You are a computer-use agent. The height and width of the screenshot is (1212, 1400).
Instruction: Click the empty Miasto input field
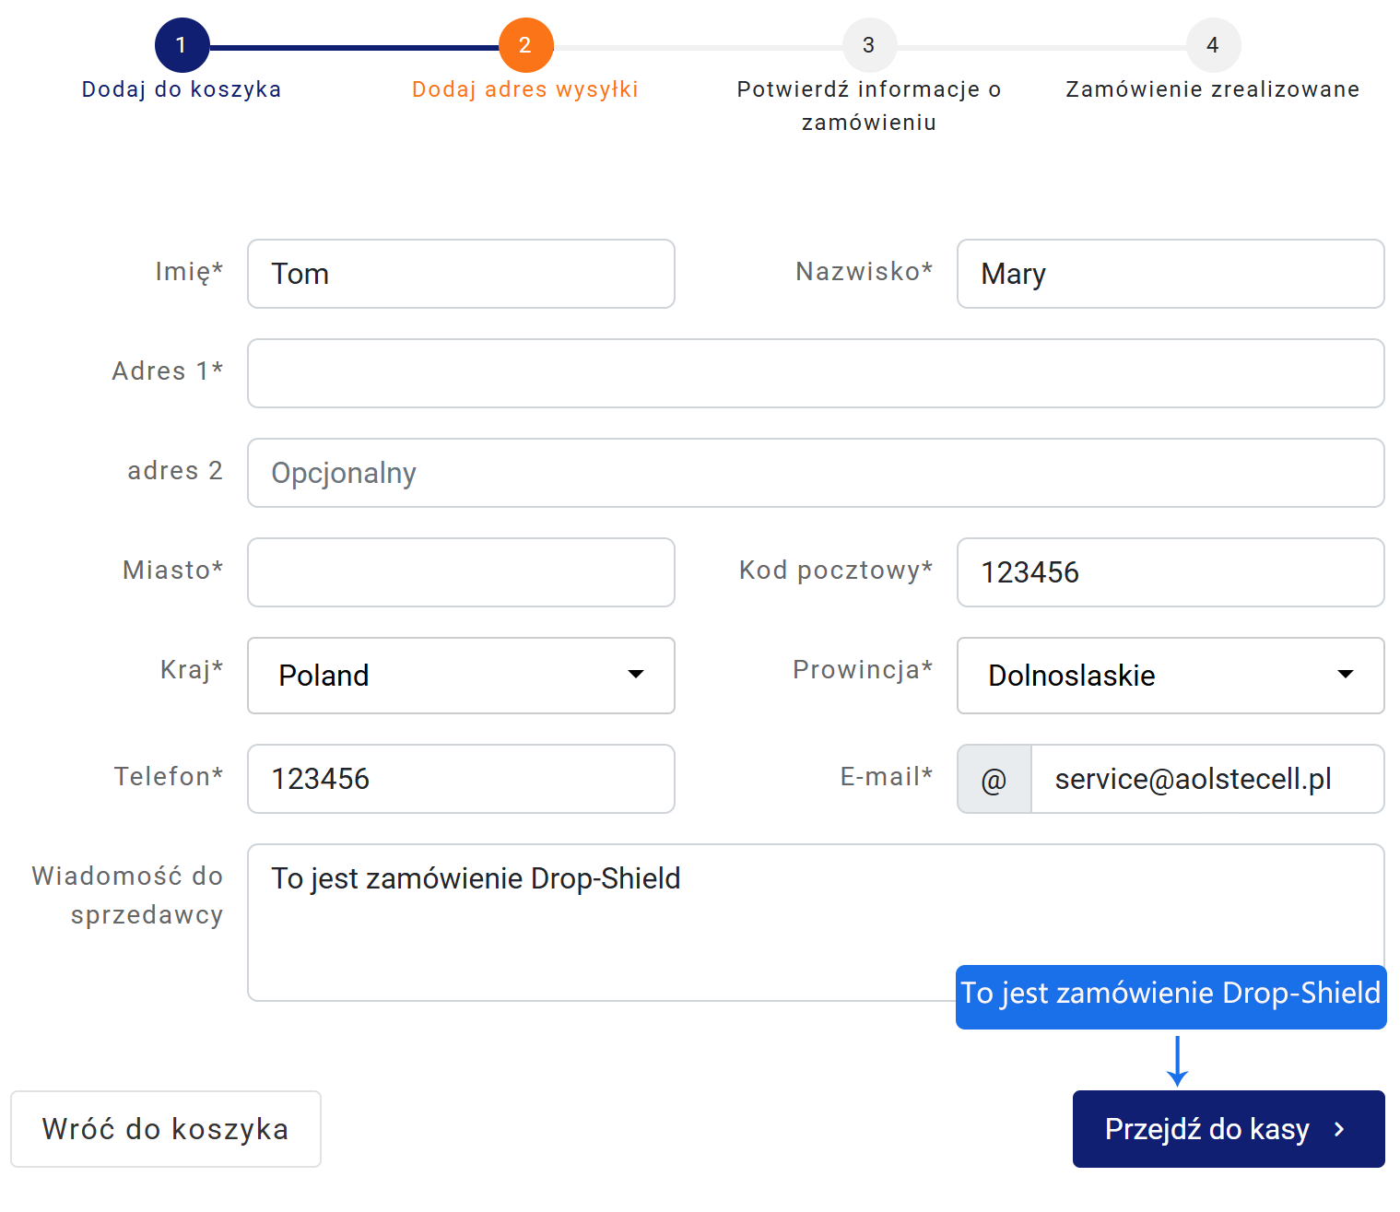[461, 572]
